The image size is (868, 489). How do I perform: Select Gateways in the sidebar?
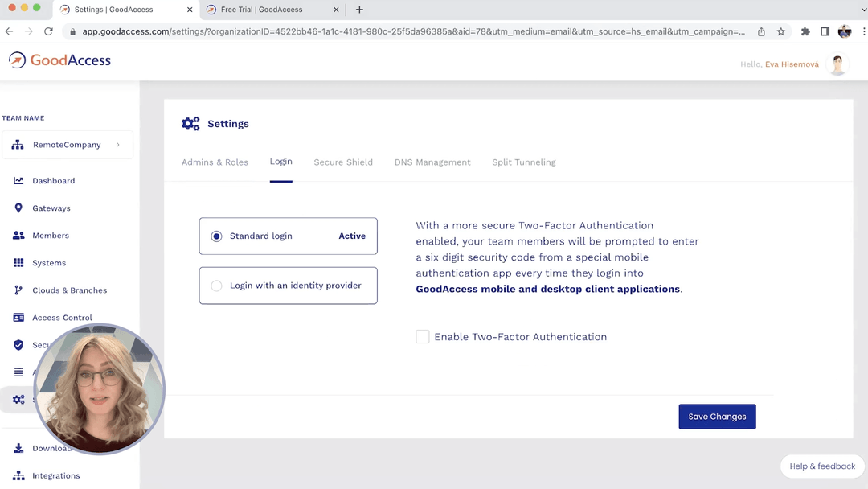(51, 208)
